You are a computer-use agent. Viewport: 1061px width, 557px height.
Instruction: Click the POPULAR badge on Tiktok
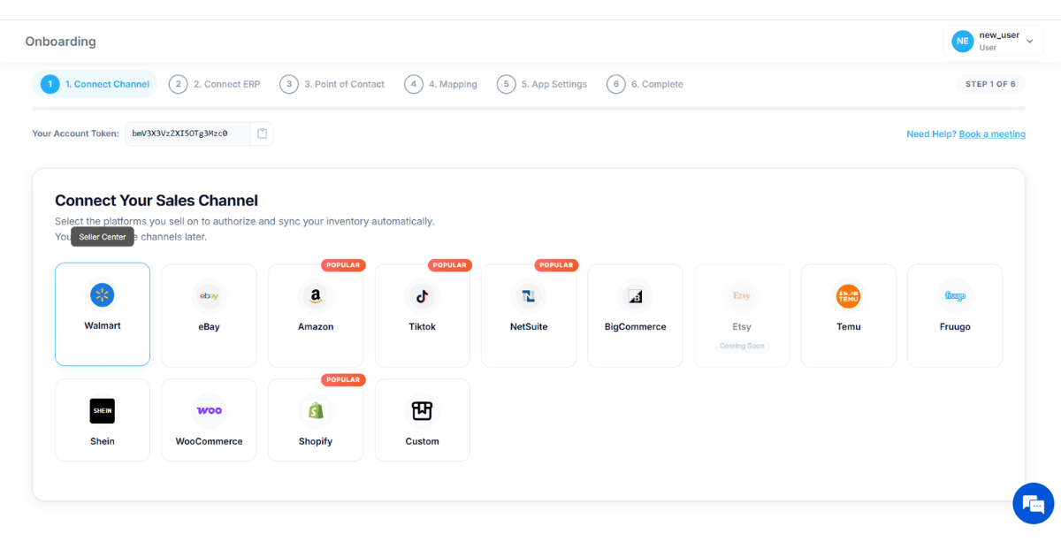450,265
